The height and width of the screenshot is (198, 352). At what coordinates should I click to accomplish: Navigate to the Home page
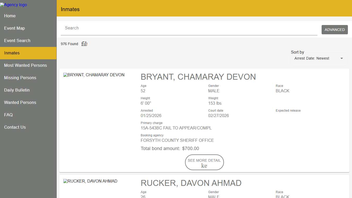(10, 16)
